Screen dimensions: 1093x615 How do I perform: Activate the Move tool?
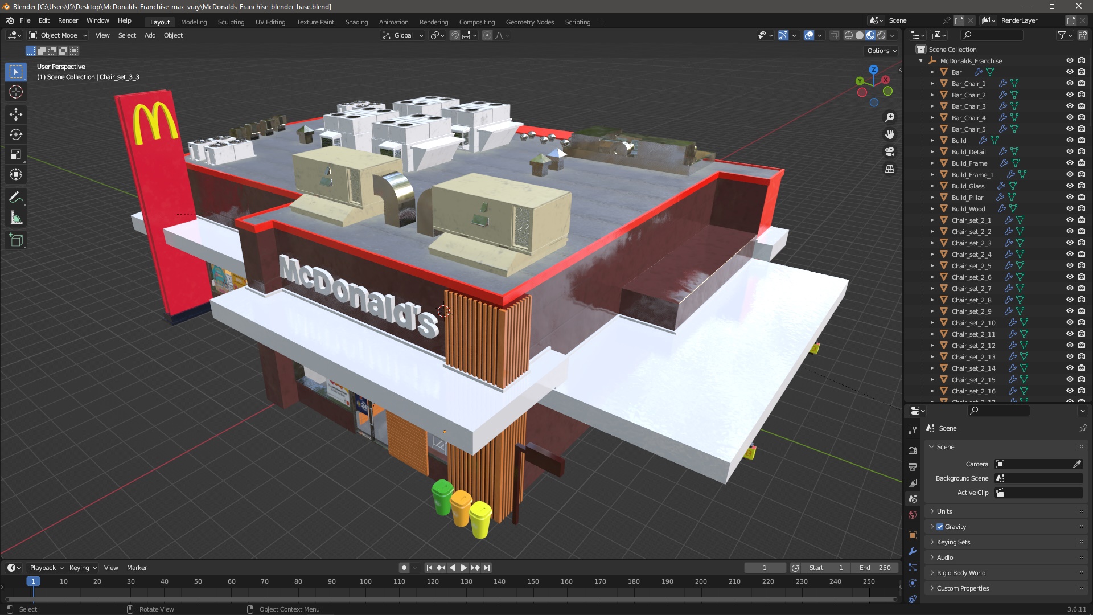click(x=16, y=114)
